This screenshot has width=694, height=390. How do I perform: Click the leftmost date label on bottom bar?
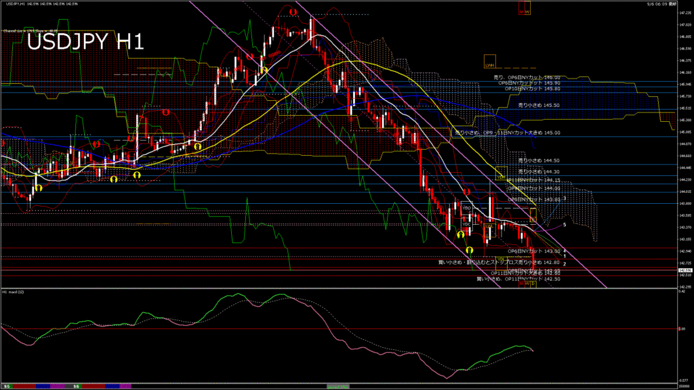coord(6,386)
